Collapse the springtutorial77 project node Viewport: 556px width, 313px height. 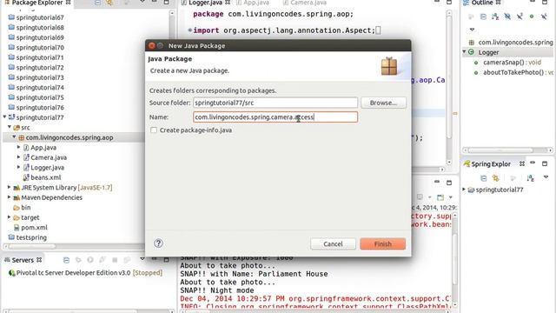coord(4,117)
